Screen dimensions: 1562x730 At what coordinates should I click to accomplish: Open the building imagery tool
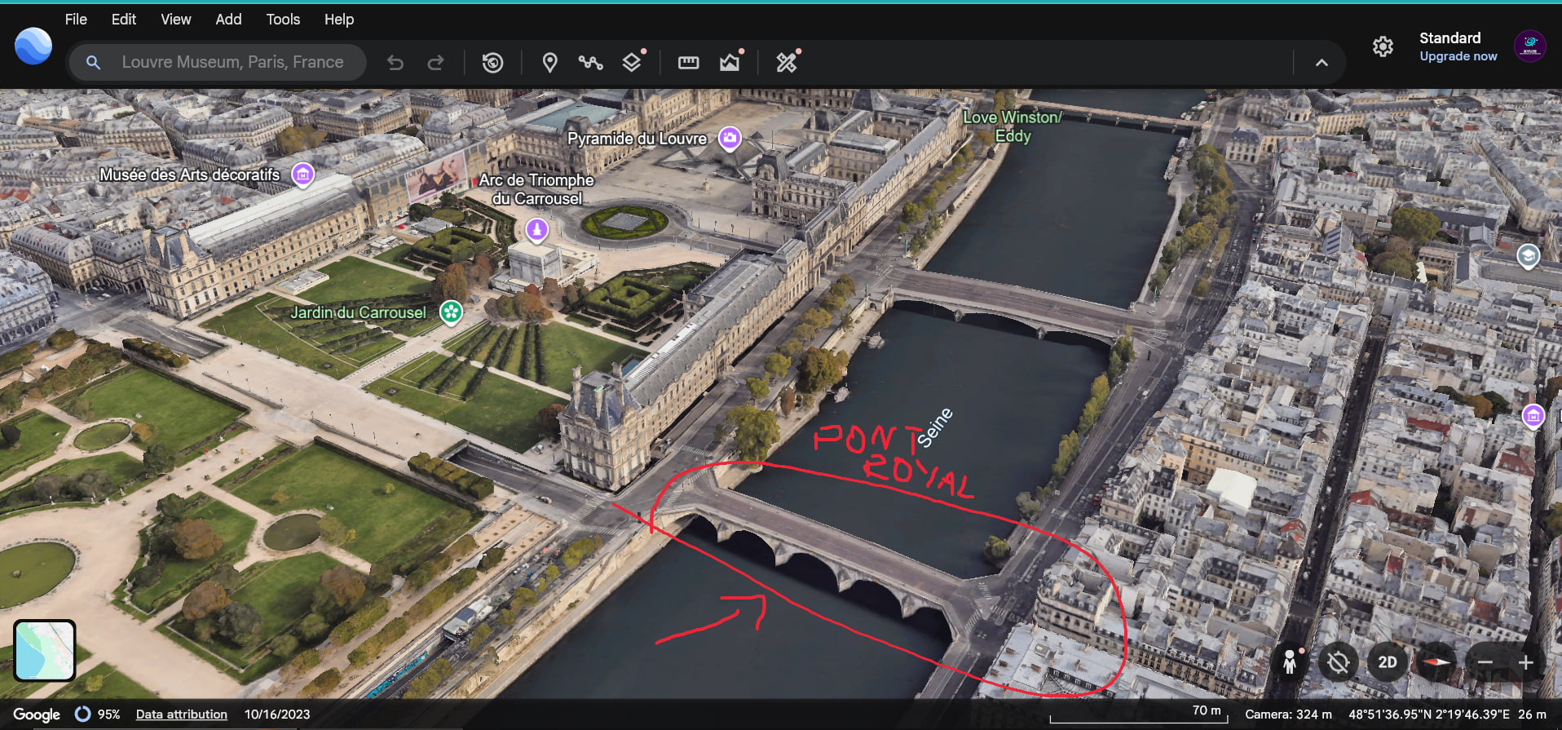coord(730,63)
